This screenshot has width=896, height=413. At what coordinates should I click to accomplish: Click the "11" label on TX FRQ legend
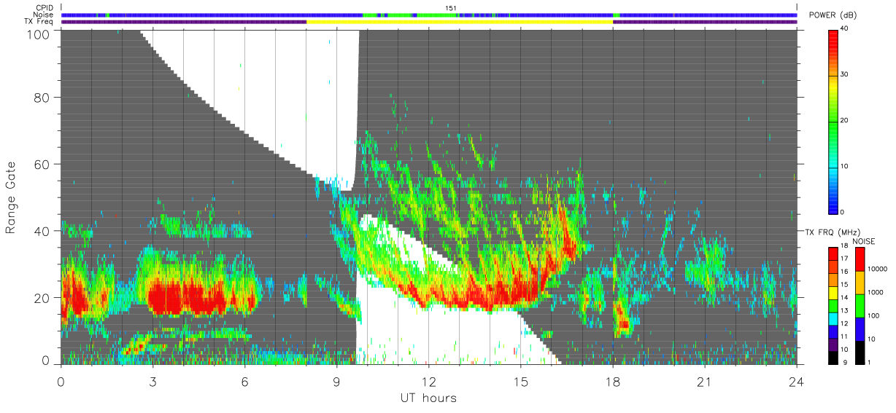point(846,337)
